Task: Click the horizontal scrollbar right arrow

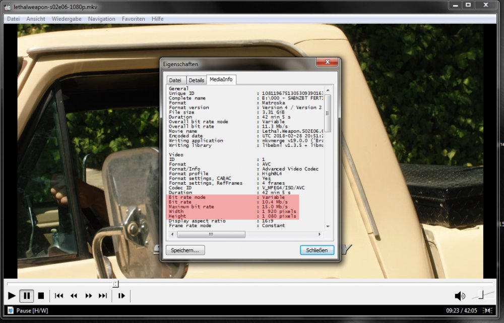Action: pos(319,234)
